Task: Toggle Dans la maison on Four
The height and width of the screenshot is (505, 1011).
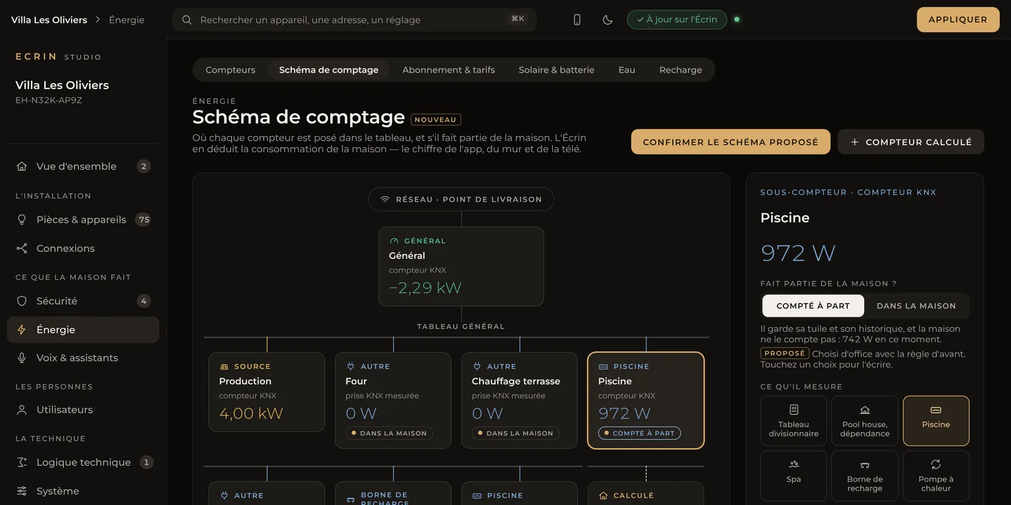Action: pyautogui.click(x=389, y=433)
